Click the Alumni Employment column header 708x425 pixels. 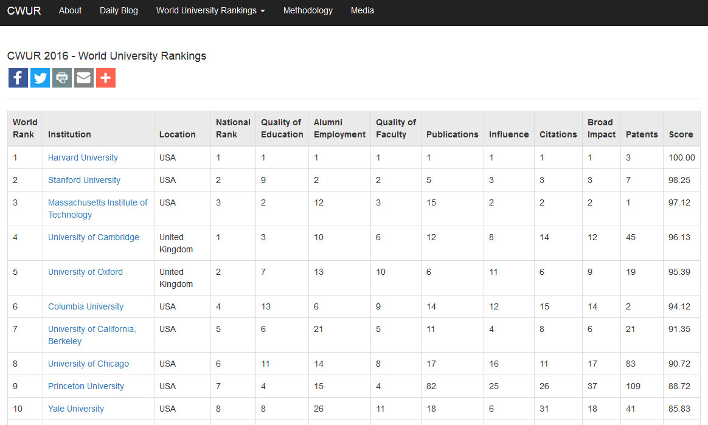[339, 128]
